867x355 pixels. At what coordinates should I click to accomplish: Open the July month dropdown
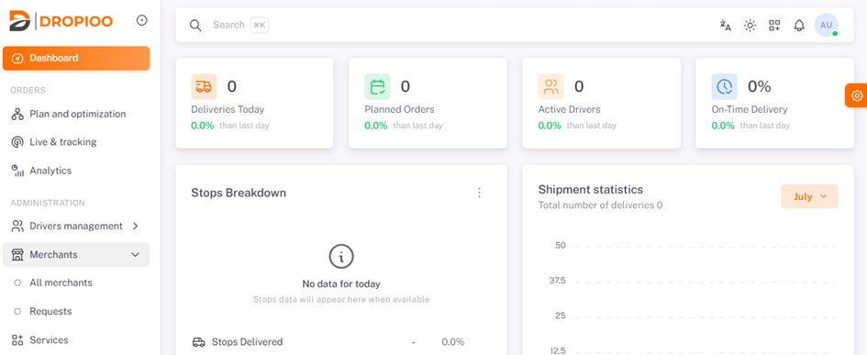pos(809,196)
